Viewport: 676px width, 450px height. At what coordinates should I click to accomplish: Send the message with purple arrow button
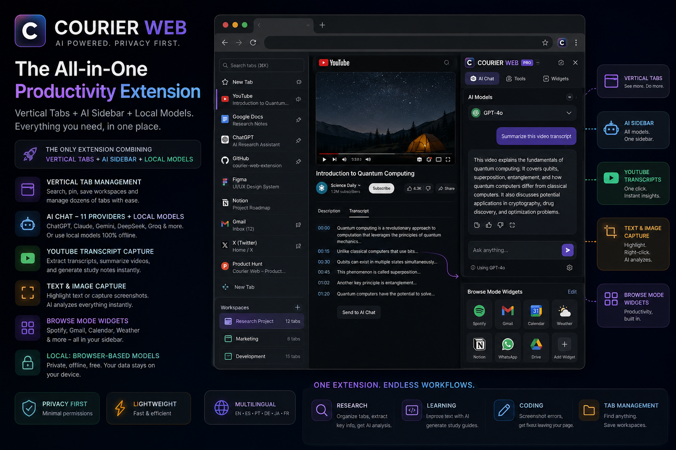(x=568, y=250)
